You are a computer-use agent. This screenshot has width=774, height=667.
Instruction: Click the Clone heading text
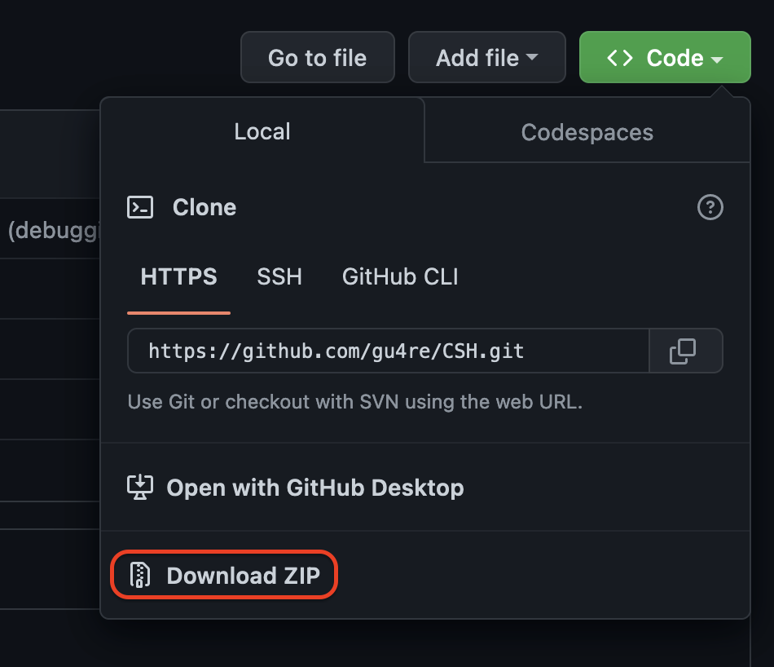204,207
